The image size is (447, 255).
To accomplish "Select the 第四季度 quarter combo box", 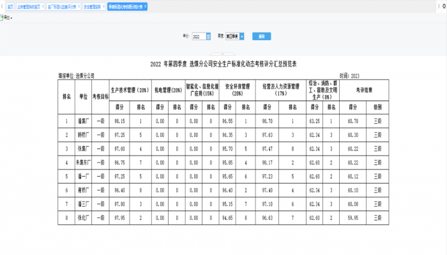I will [x=231, y=36].
